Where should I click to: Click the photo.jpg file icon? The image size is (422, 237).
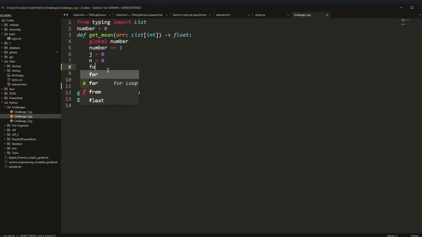pyautogui.click(x=8, y=75)
